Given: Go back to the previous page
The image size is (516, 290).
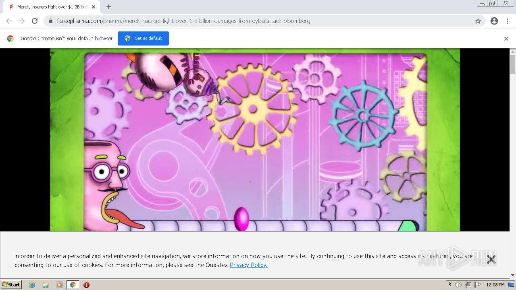Looking at the screenshot, I should [x=9, y=21].
